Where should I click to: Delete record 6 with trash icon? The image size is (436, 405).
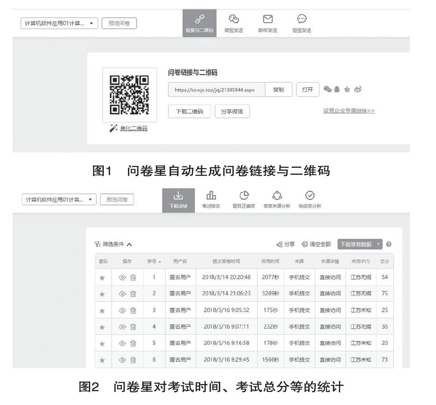(133, 360)
